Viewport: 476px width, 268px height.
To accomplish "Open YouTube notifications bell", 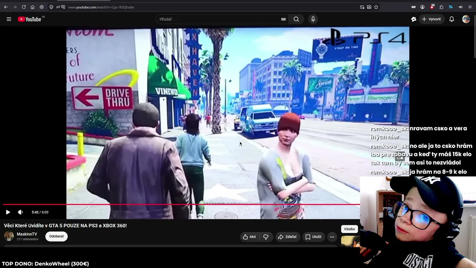I will pyautogui.click(x=452, y=19).
